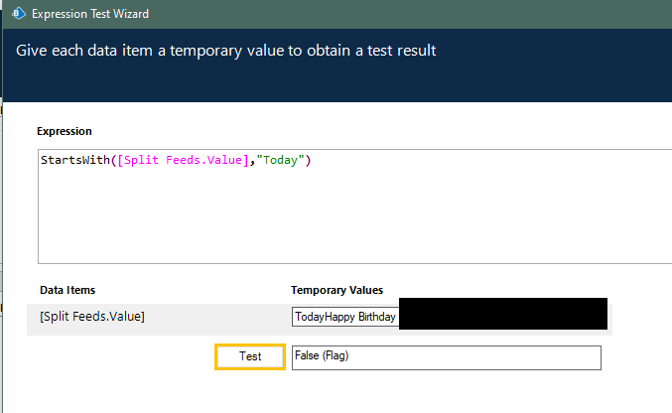Click empty space inside the Expression editor
This screenshot has width=672, height=413.
coord(347,223)
